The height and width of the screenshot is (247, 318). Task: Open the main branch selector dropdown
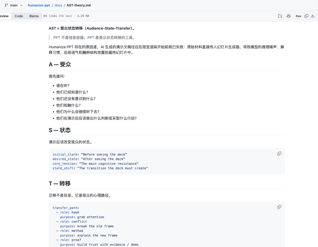coord(14,5)
